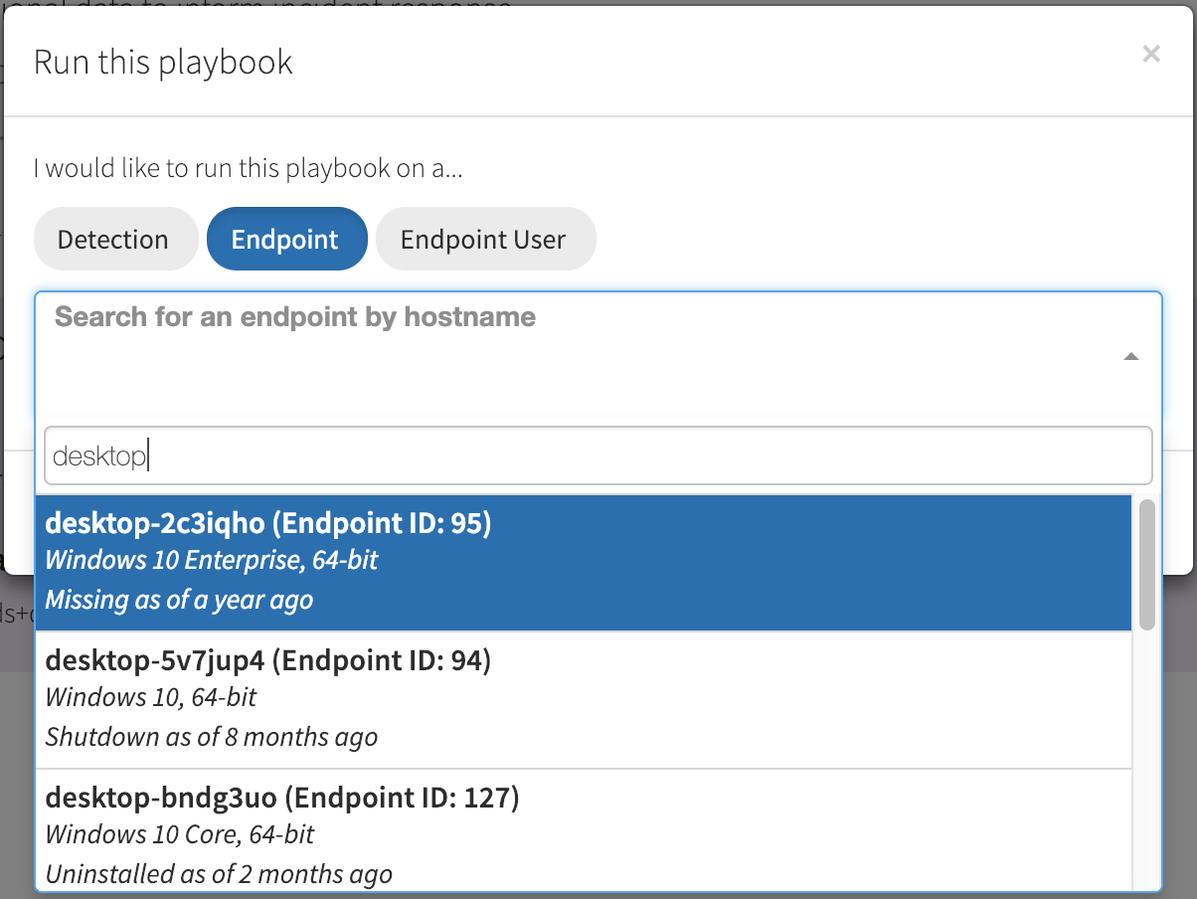Collapse the endpoint dropdown using its arrow
The width and height of the screenshot is (1197, 899).
[x=1130, y=357]
